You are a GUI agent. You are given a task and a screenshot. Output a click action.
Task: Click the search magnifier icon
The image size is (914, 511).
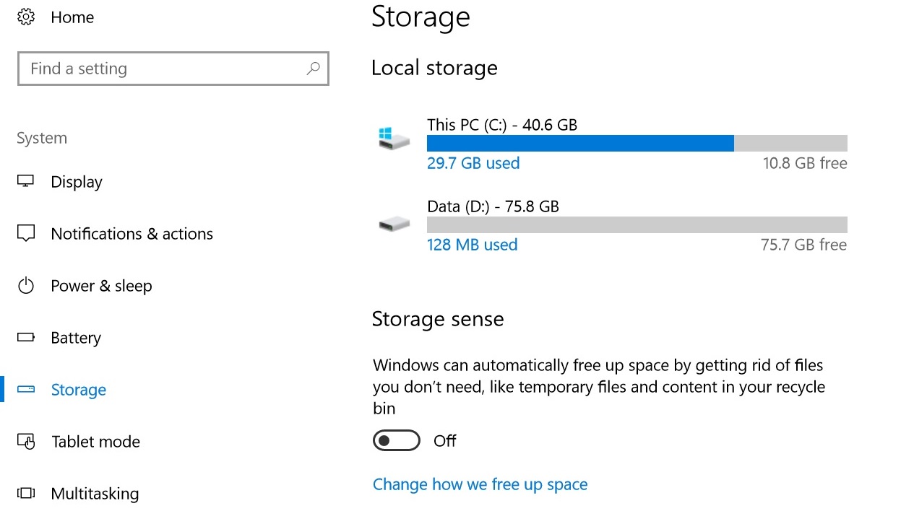[x=313, y=69]
